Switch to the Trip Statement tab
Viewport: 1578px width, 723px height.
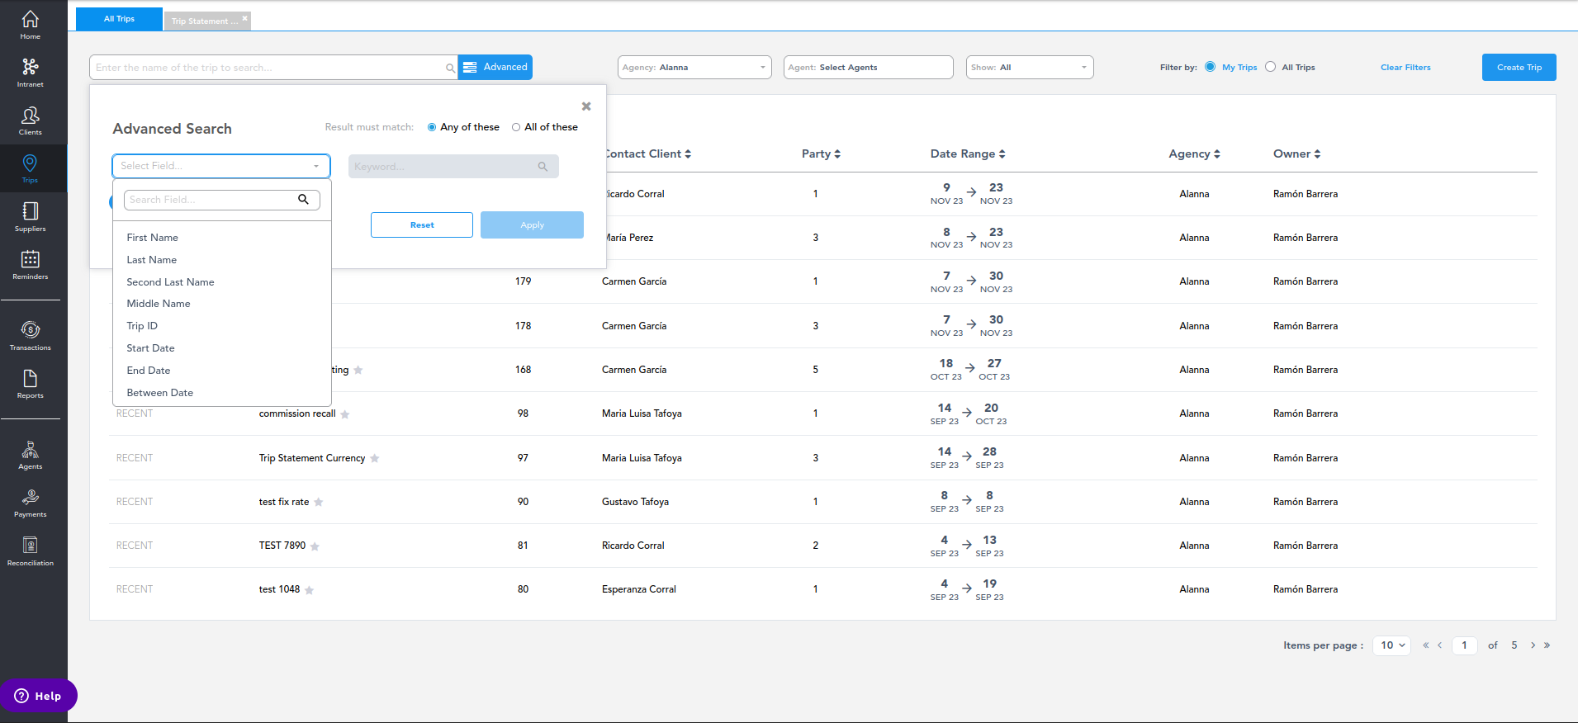pyautogui.click(x=207, y=21)
